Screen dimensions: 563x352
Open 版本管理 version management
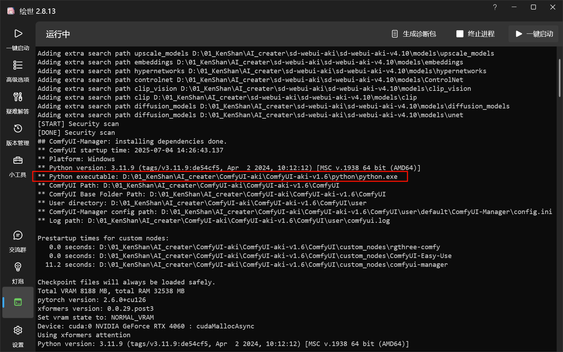pos(18,134)
